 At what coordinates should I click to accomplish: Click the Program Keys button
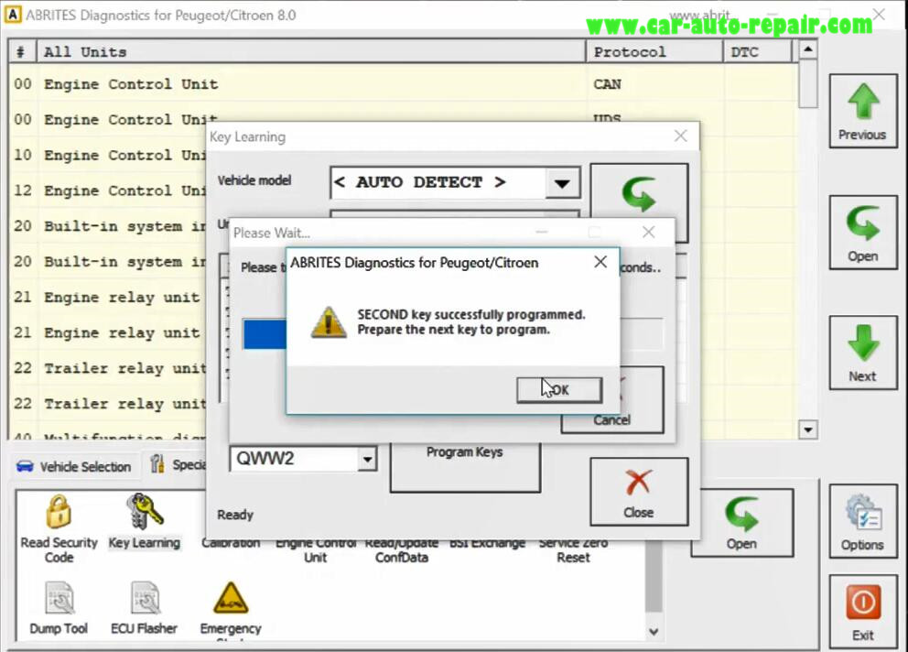(465, 466)
